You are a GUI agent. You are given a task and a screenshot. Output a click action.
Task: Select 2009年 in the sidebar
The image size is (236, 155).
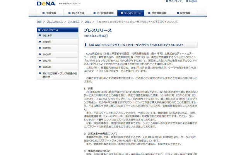pyautogui.click(x=58, y=48)
